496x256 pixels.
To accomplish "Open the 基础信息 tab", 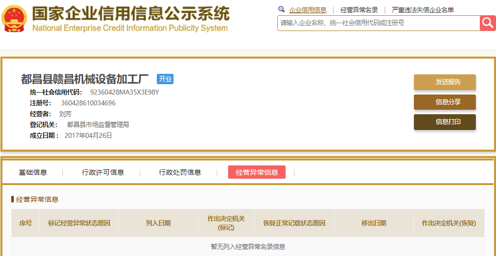I will pyautogui.click(x=33, y=172).
